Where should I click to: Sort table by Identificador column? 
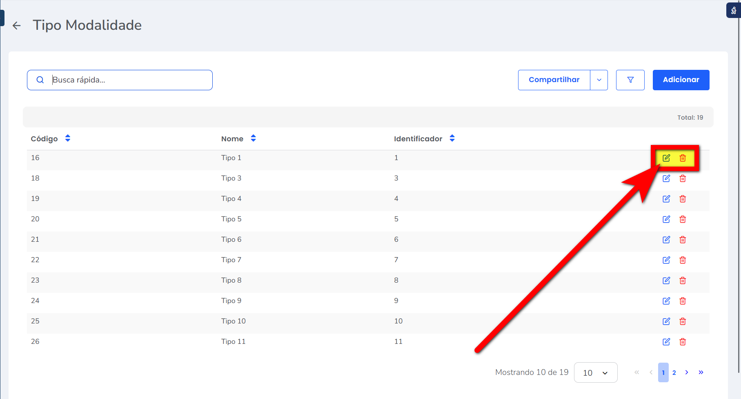[452, 138]
